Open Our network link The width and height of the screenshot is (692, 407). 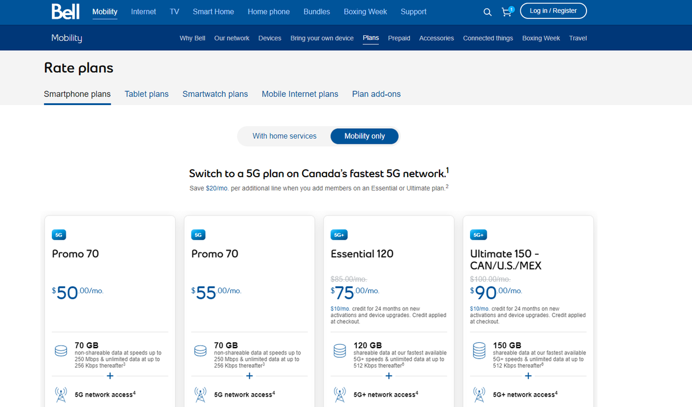232,38
